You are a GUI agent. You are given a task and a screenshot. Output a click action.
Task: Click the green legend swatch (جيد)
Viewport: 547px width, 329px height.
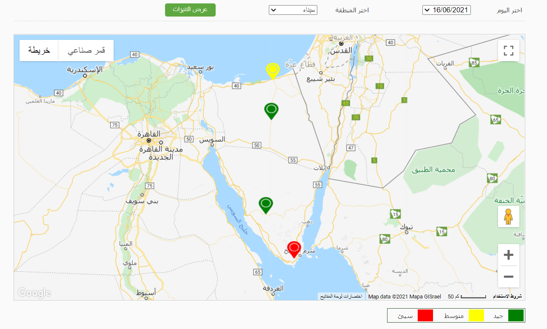point(516,315)
